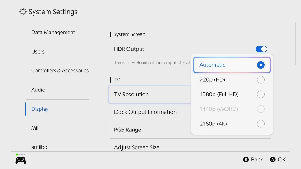Pick the 2160p (4K) resolution option
The image size is (301, 169).
[x=261, y=124]
